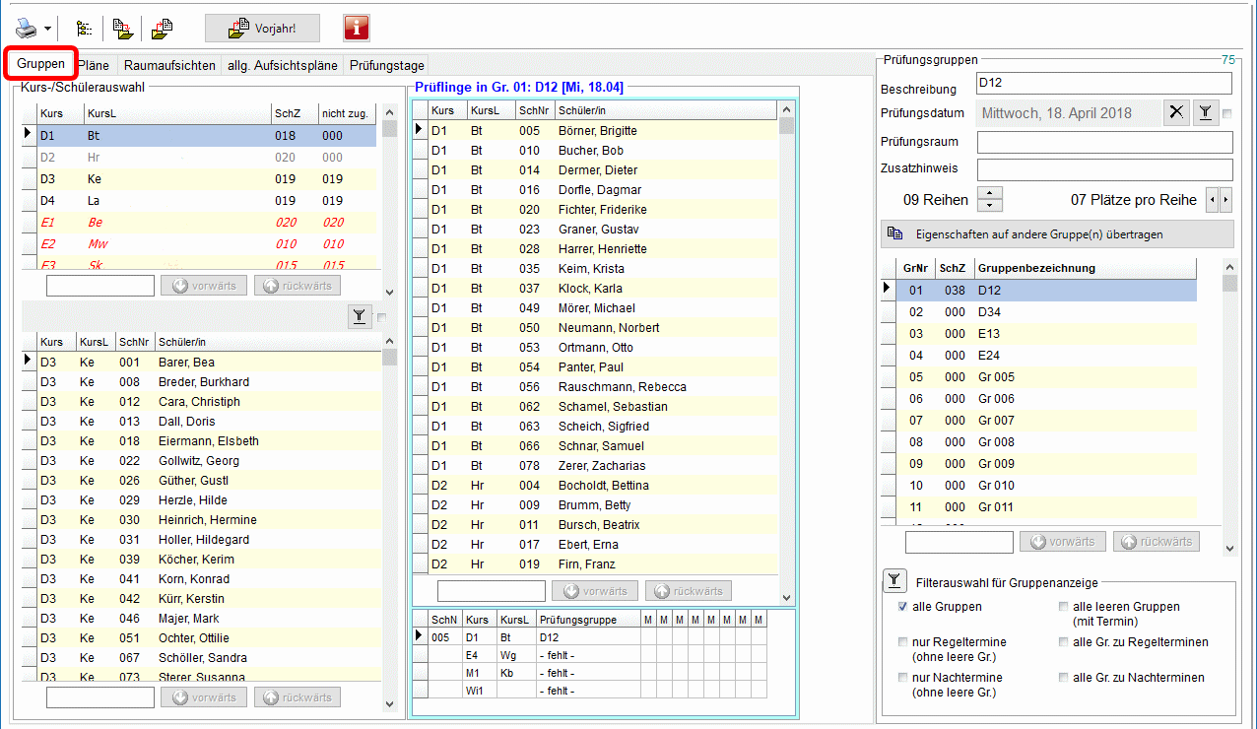Click filter icon next to Filterauswahl label
This screenshot has width=1257, height=729.
point(893,582)
